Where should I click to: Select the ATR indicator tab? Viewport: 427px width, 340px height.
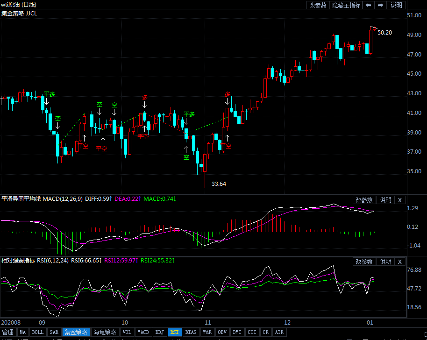pyautogui.click(x=279, y=333)
